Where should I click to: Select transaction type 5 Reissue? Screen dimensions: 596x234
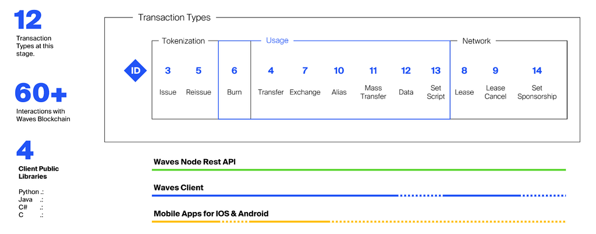(x=198, y=81)
